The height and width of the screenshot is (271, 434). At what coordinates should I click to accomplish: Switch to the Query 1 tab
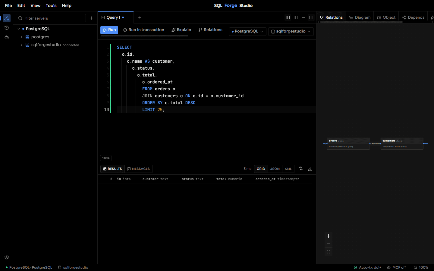click(115, 17)
